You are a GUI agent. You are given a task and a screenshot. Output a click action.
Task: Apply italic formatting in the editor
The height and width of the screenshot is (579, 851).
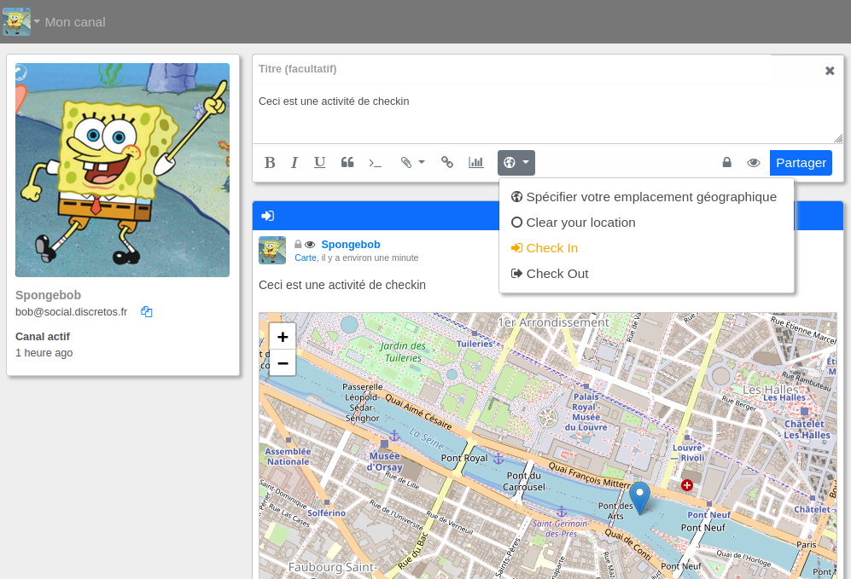(x=294, y=163)
